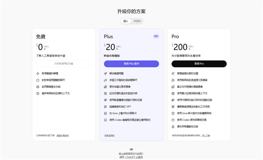This screenshot has height=160, width=263.
Task: Click the sparkle icon at top of Pro features
Action: click(x=173, y=73)
